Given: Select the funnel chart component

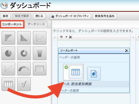Looking at the screenshot, I should (x=40, y=53).
